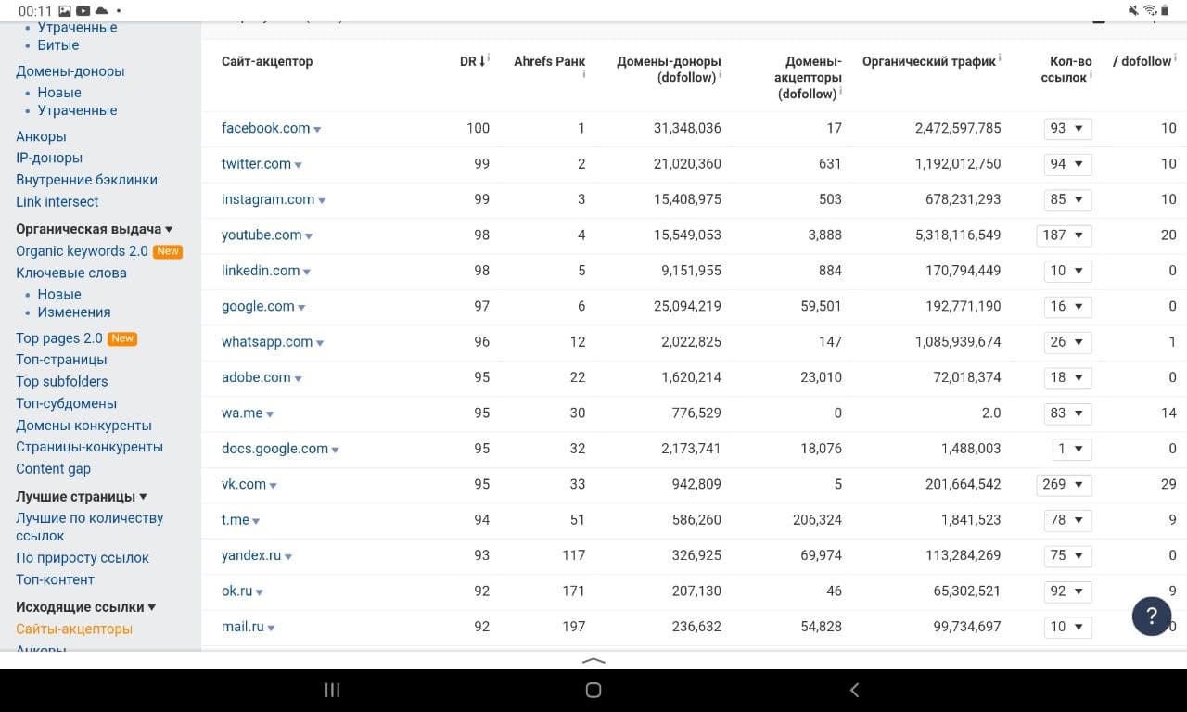Open Ключевые слова report
Image resolution: width=1187 pixels, height=712 pixels.
[71, 273]
